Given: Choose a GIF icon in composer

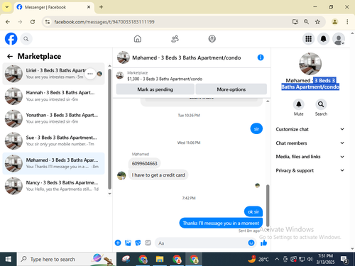Looking at the screenshot, I should (148, 243).
